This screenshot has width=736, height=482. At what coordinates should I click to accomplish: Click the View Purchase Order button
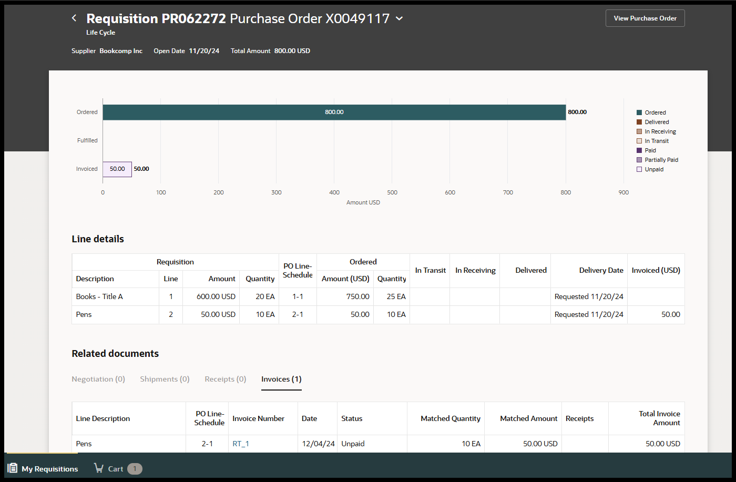coord(645,18)
